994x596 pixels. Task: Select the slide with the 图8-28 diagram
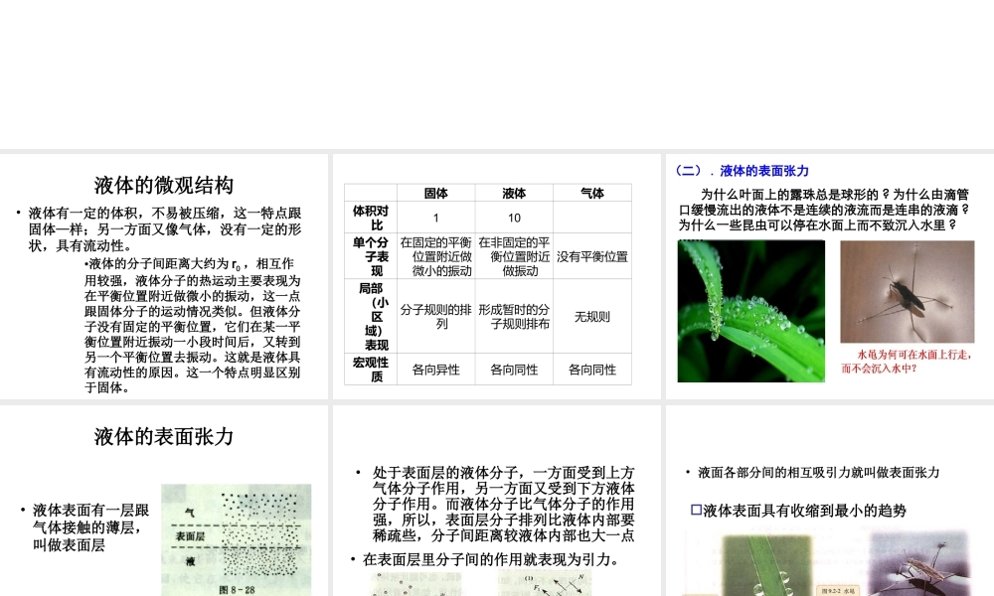164,501
